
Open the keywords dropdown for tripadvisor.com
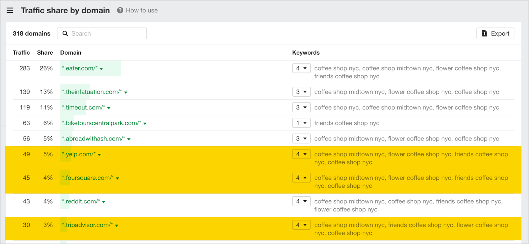click(x=301, y=225)
